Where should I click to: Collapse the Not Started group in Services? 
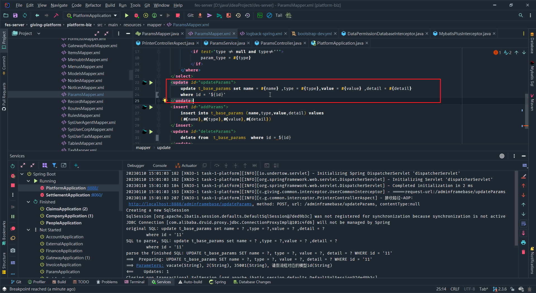tap(28, 230)
